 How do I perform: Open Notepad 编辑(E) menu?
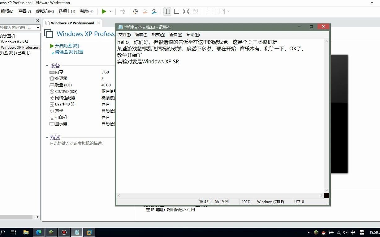141,35
